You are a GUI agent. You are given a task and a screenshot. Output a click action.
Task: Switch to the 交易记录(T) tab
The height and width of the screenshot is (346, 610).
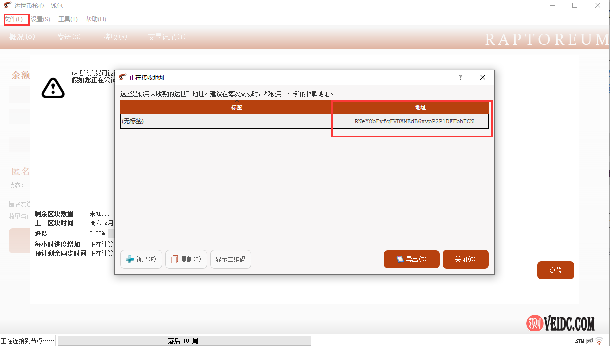click(167, 37)
